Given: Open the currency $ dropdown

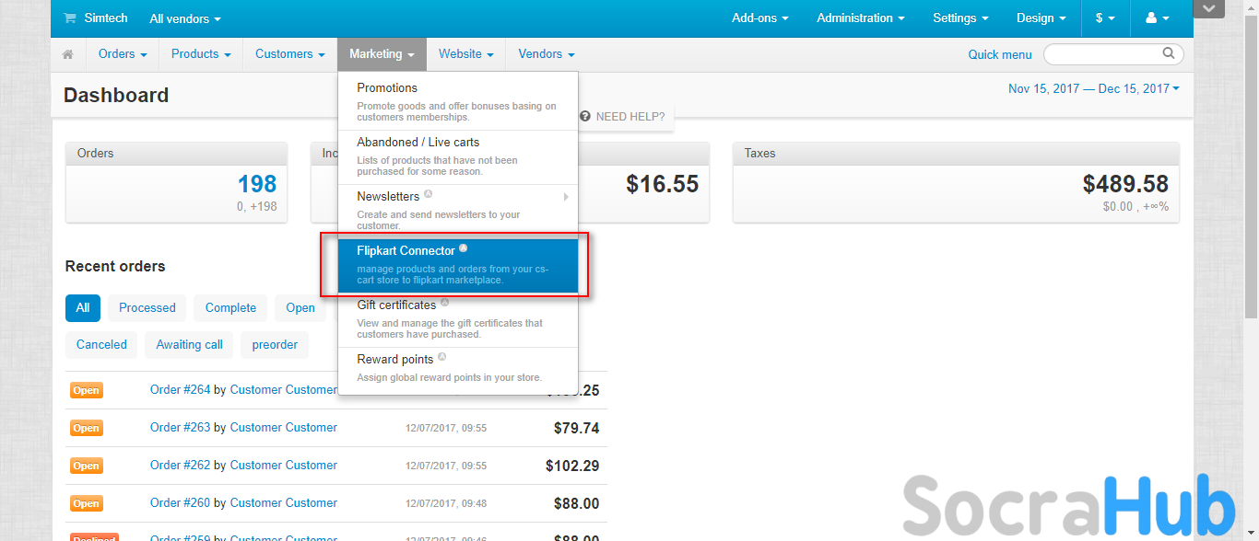Looking at the screenshot, I should pyautogui.click(x=1105, y=18).
